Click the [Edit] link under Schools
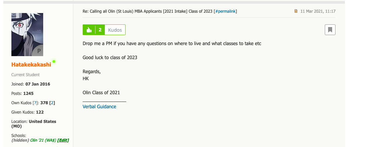Viewport: 374px width, 147px height. (63, 140)
